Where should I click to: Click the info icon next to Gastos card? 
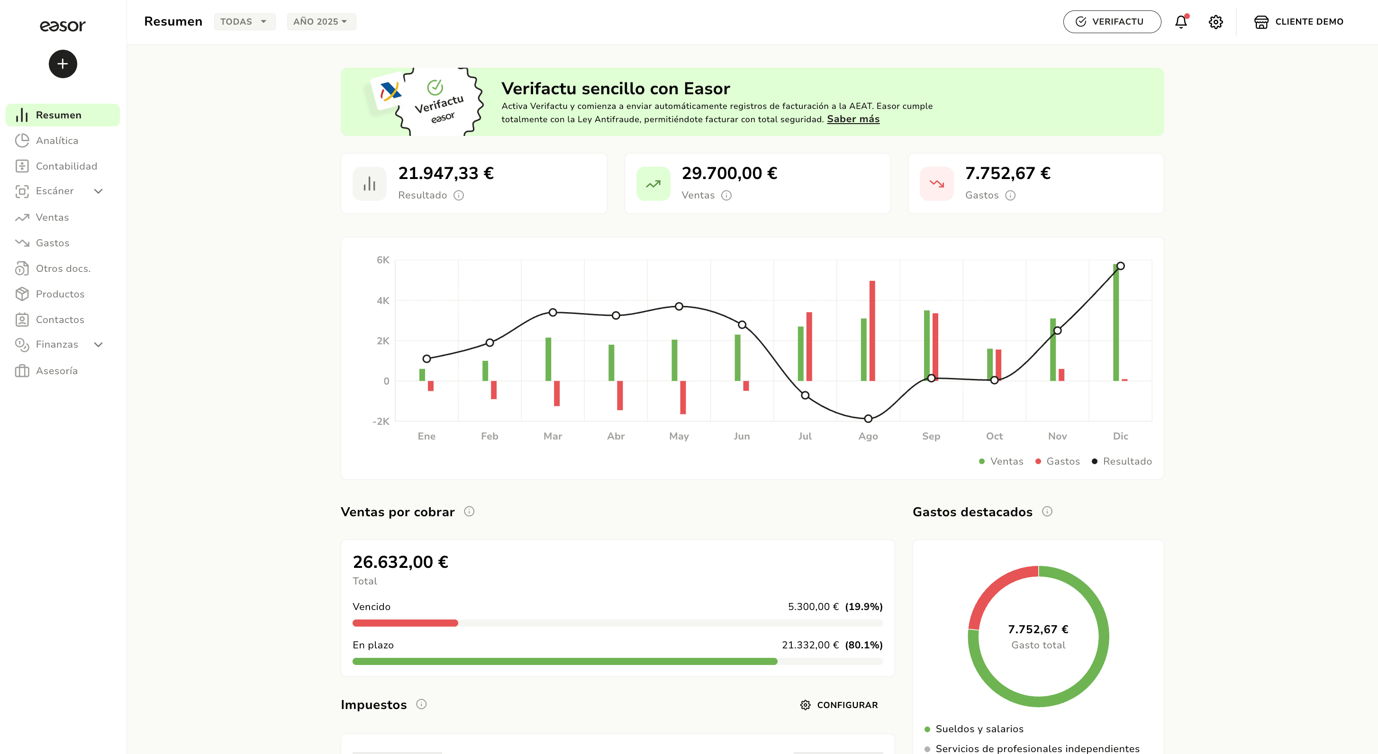tap(1010, 195)
